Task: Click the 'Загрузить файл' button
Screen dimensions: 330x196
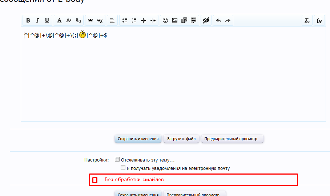Action: pyautogui.click(x=181, y=139)
